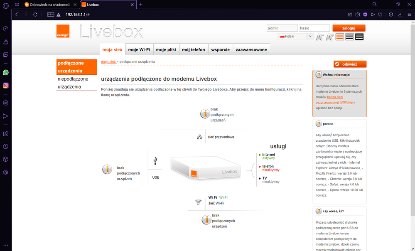
Task: Open ad blocker shield icon
Action: pyautogui.click(x=365, y=15)
